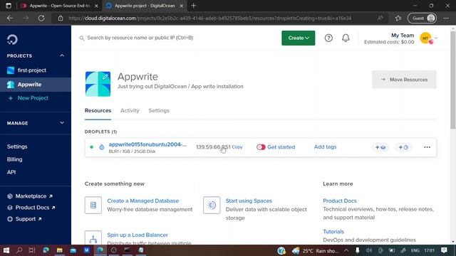
Task: Show hidden system tray icons
Action: pyautogui.click(x=346, y=250)
